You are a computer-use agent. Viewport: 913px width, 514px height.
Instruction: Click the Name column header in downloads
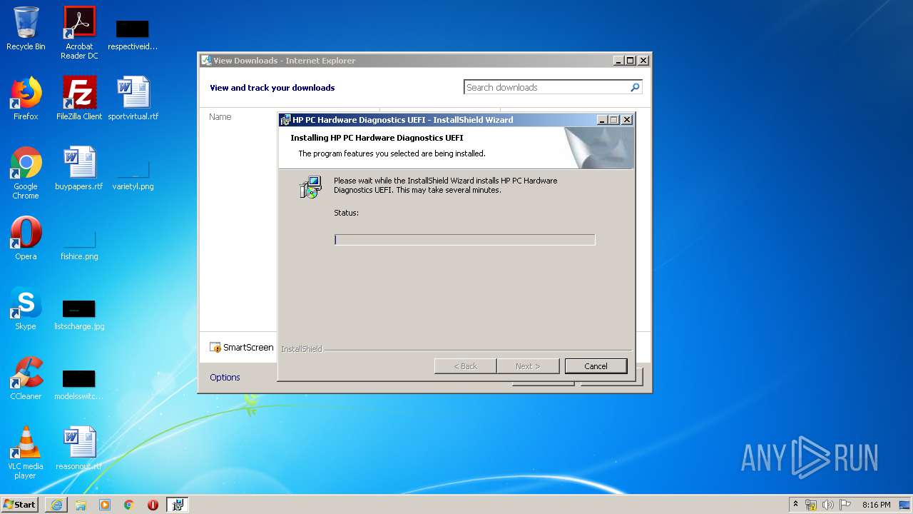220,117
